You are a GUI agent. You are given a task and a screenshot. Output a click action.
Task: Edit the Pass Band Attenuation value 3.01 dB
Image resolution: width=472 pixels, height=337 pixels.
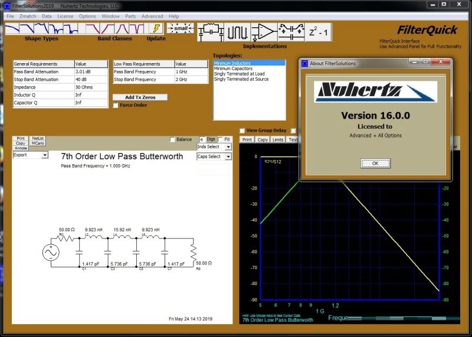coord(91,71)
